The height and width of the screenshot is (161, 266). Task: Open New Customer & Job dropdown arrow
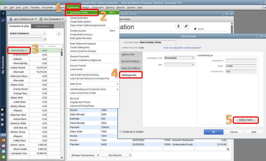pyautogui.click(x=36, y=19)
